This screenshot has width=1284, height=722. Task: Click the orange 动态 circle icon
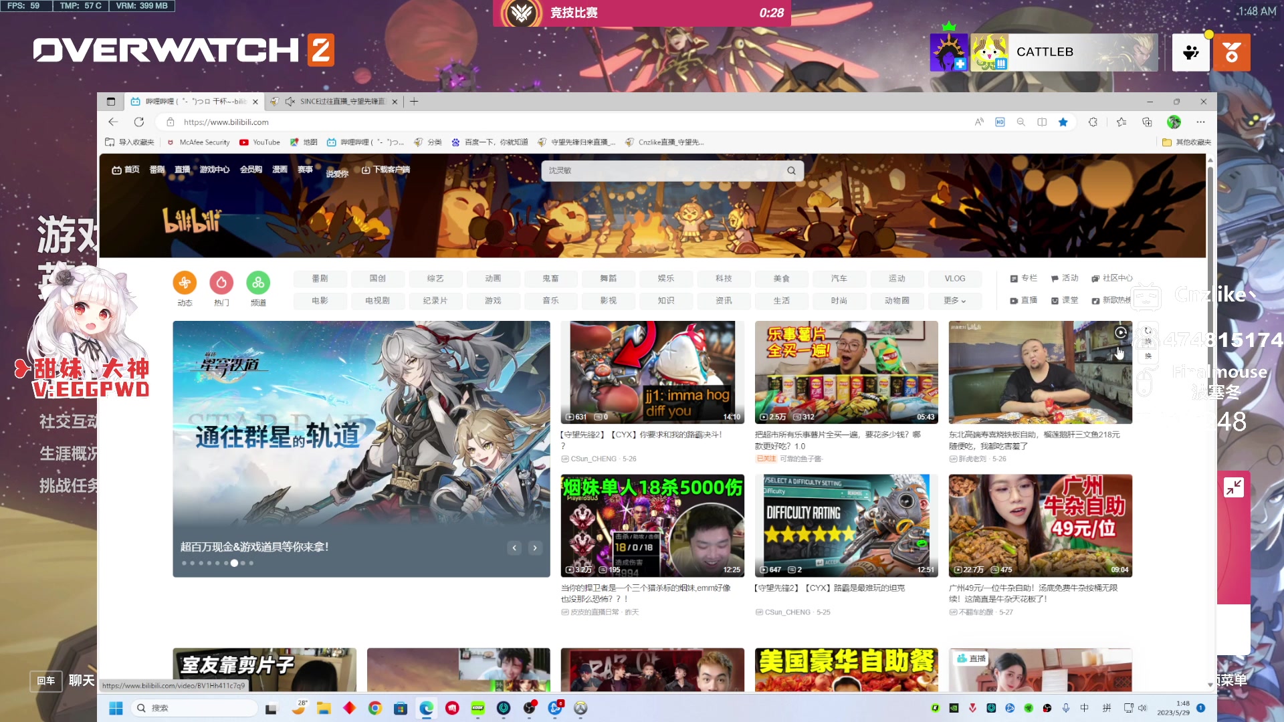(x=185, y=283)
